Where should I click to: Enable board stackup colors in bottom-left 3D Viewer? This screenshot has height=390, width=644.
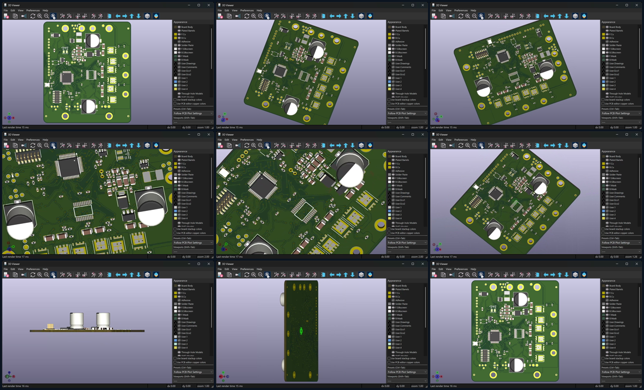(x=175, y=358)
